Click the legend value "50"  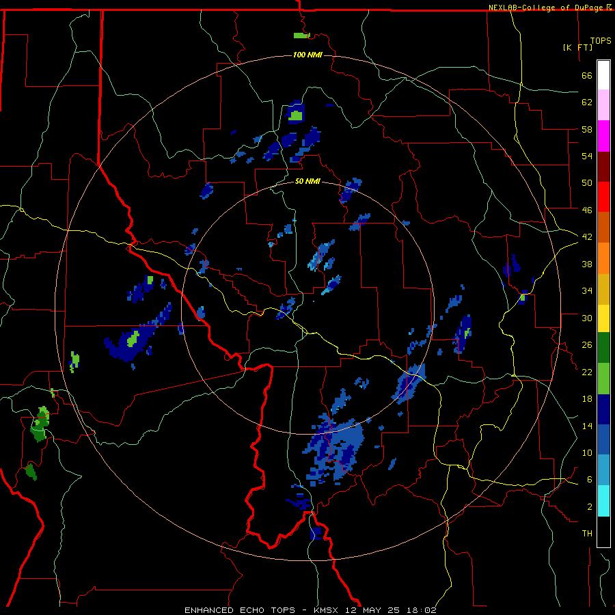tap(587, 183)
